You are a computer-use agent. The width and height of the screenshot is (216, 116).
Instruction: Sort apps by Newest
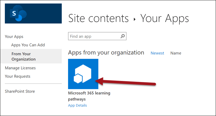(x=157, y=53)
